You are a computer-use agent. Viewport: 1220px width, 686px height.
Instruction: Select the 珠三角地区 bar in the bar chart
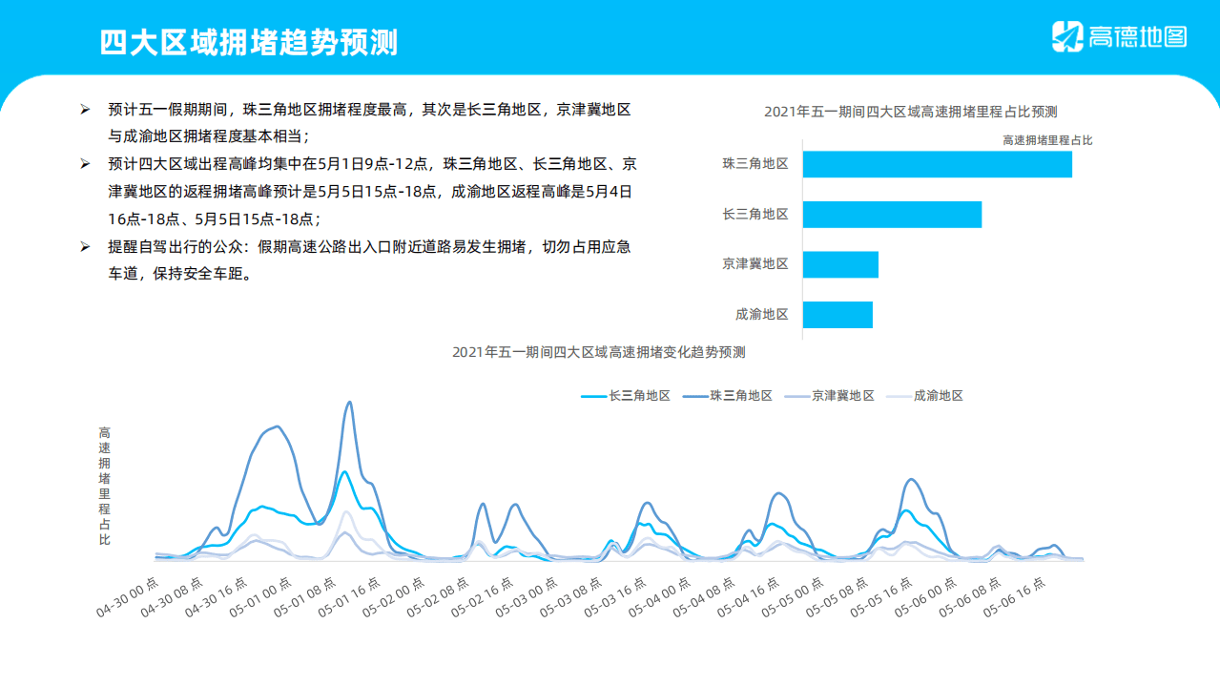(x=938, y=164)
